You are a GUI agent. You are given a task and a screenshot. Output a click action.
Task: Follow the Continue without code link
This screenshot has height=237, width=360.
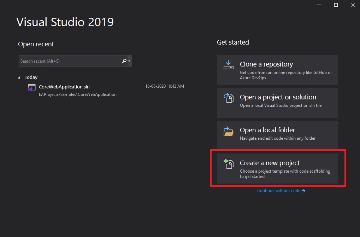[x=281, y=191]
